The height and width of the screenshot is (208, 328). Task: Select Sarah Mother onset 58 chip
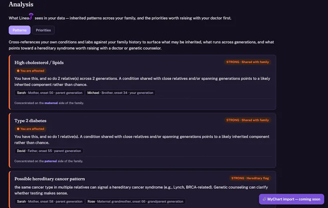pos(50,201)
